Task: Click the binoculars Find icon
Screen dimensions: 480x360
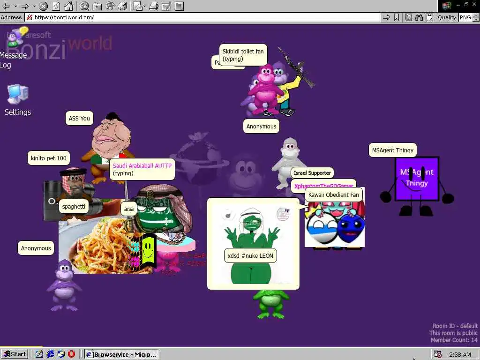Action: point(419,17)
